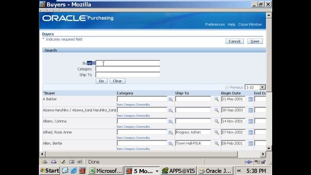Click the Previous navigation link
Viewport: 311px width, 175px height.
point(234,87)
